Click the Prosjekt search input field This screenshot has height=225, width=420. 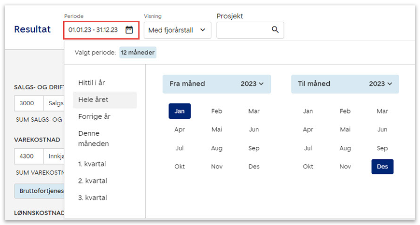[243, 30]
